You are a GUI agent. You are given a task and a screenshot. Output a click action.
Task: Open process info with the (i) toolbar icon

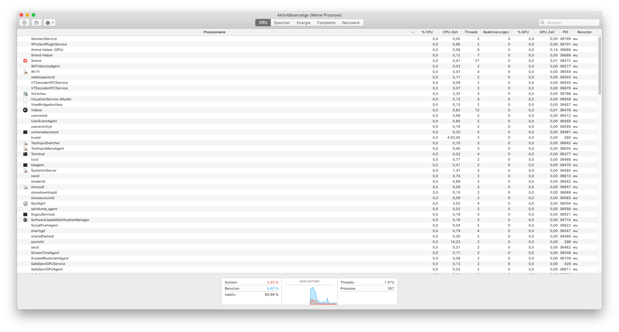point(37,22)
